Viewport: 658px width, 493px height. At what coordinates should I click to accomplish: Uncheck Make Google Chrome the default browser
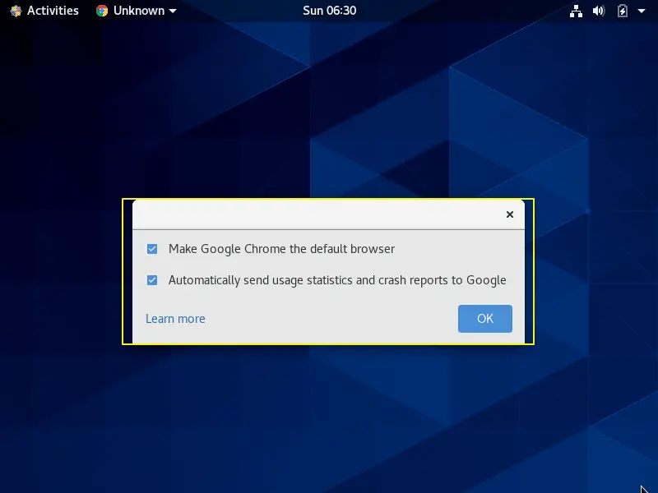click(x=152, y=249)
